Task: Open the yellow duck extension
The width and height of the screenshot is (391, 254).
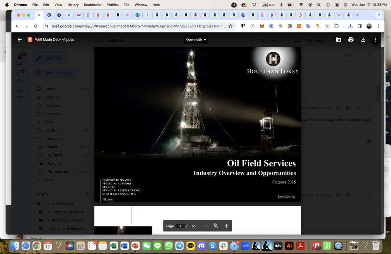Action: (x=318, y=26)
